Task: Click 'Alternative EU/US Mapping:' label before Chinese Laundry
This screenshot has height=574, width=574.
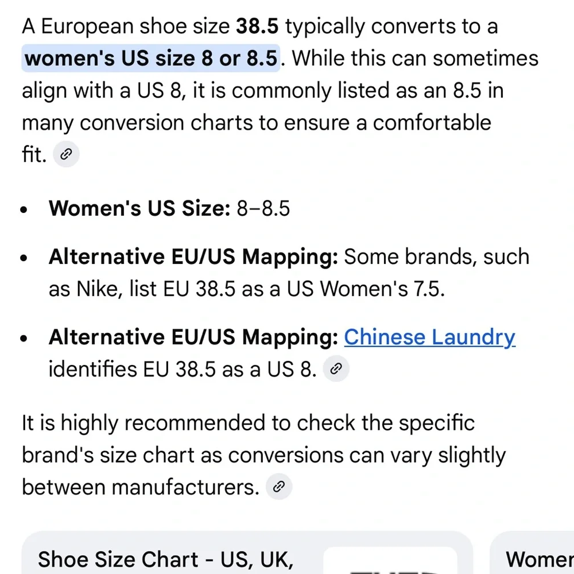Action: 193,337
